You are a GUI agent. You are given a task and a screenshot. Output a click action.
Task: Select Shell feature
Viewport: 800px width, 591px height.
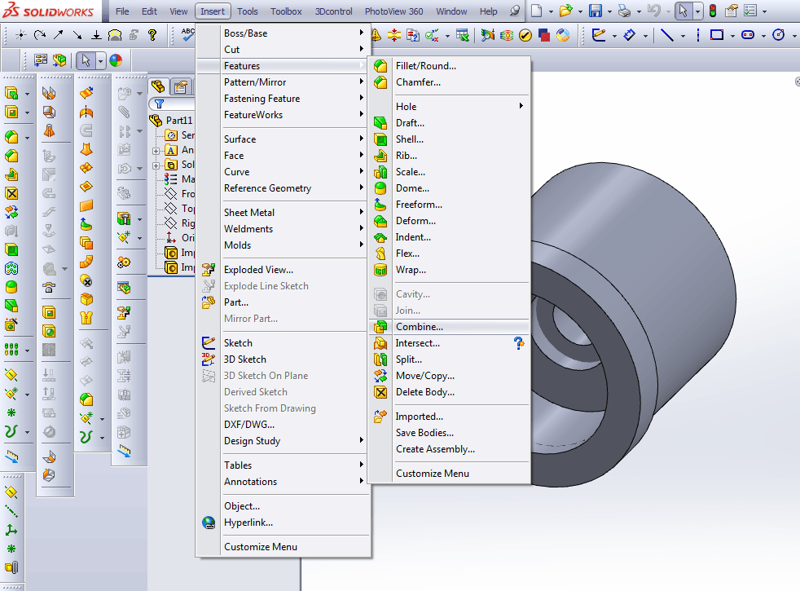click(x=409, y=139)
